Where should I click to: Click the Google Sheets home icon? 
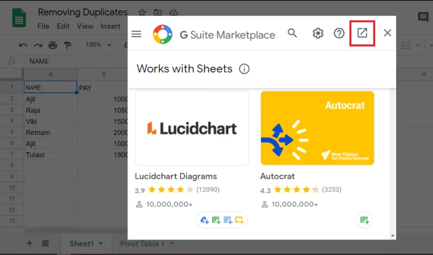pos(19,18)
